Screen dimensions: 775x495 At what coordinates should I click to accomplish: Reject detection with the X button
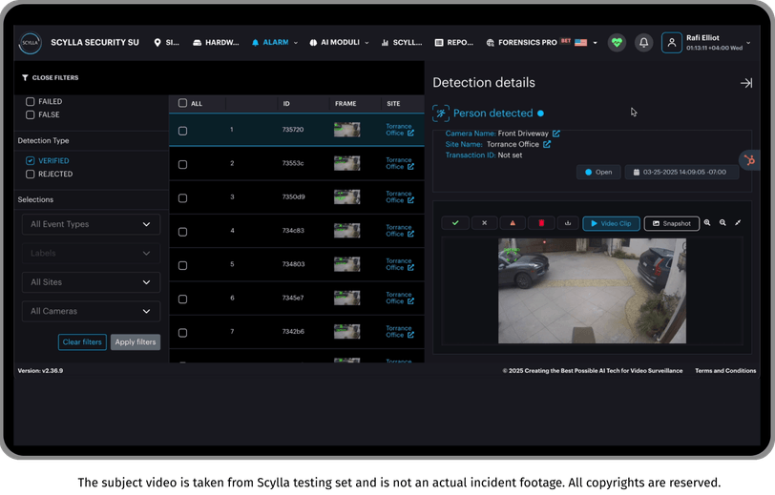485,223
